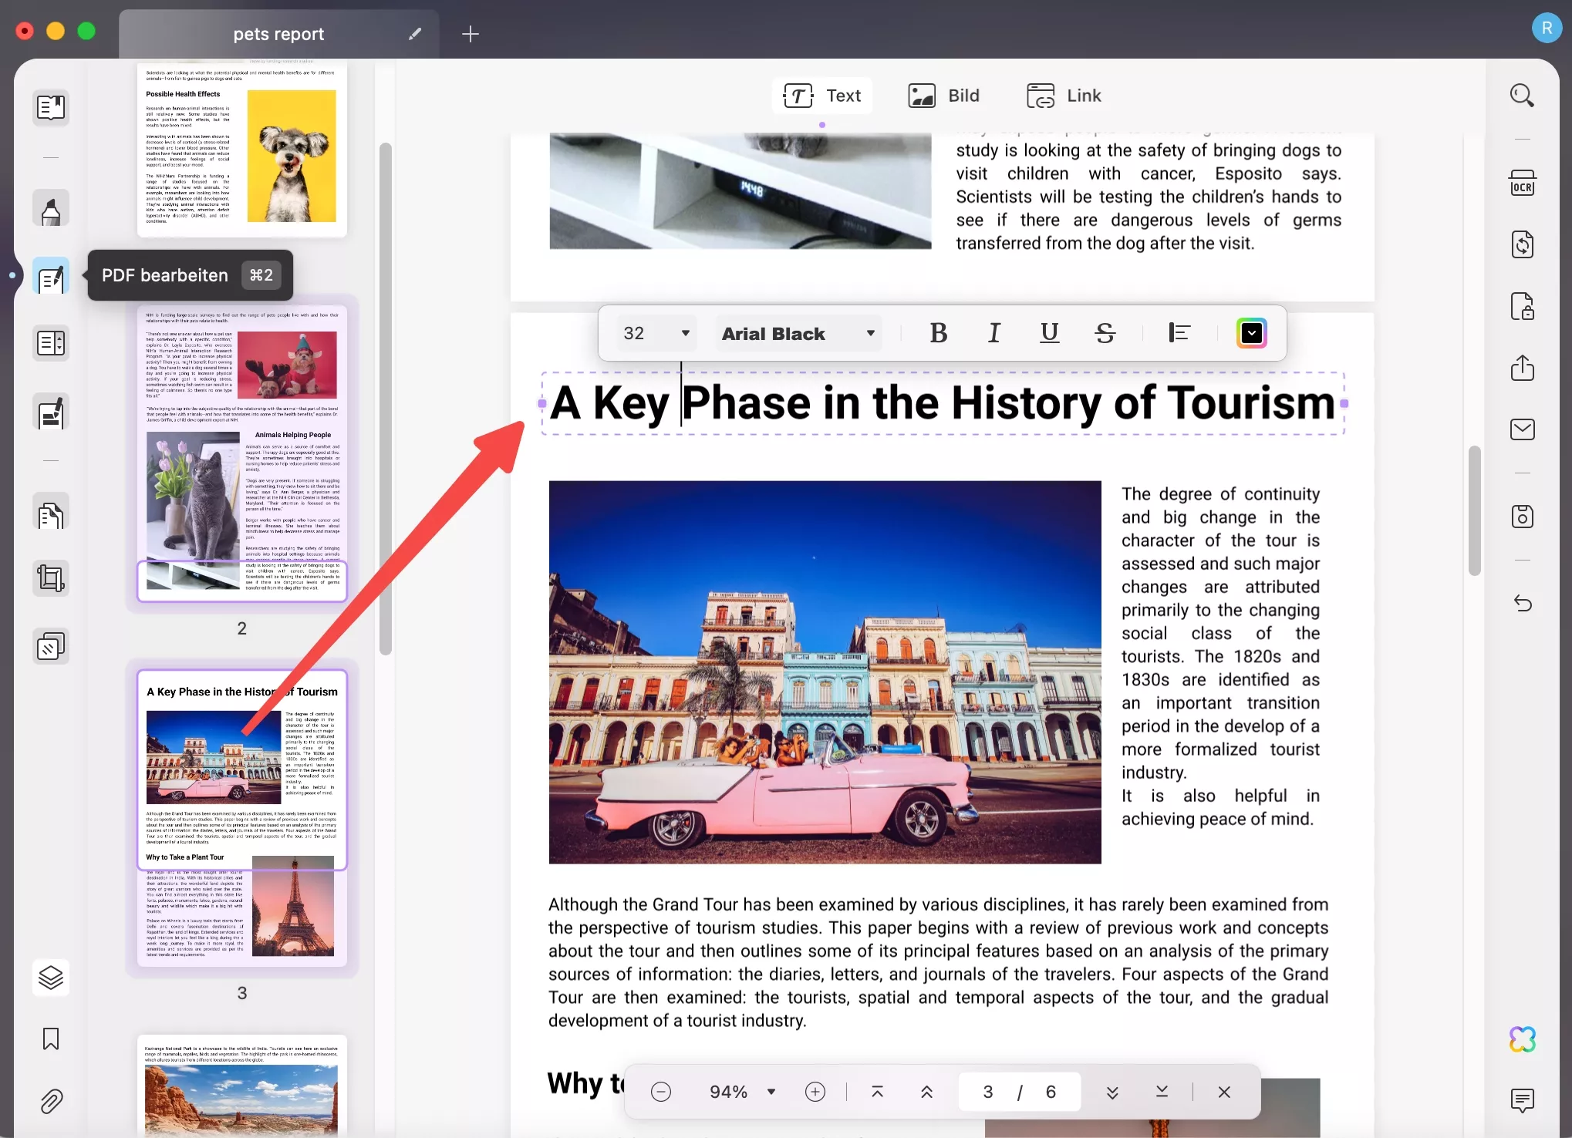Click the bookmark icon in sidebar
The image size is (1572, 1138).
pos(51,1039)
